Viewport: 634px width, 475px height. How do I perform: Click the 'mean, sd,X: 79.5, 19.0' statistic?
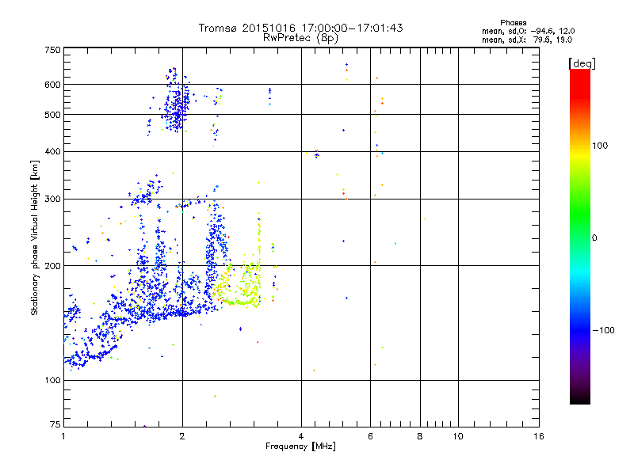pyautogui.click(x=527, y=40)
